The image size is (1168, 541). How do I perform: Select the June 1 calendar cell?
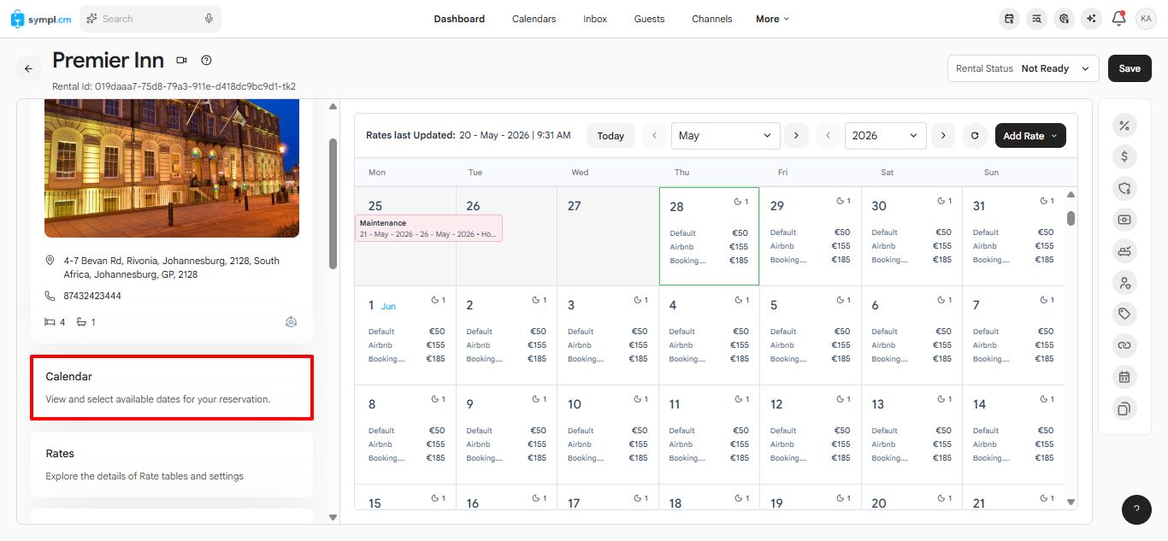click(405, 335)
